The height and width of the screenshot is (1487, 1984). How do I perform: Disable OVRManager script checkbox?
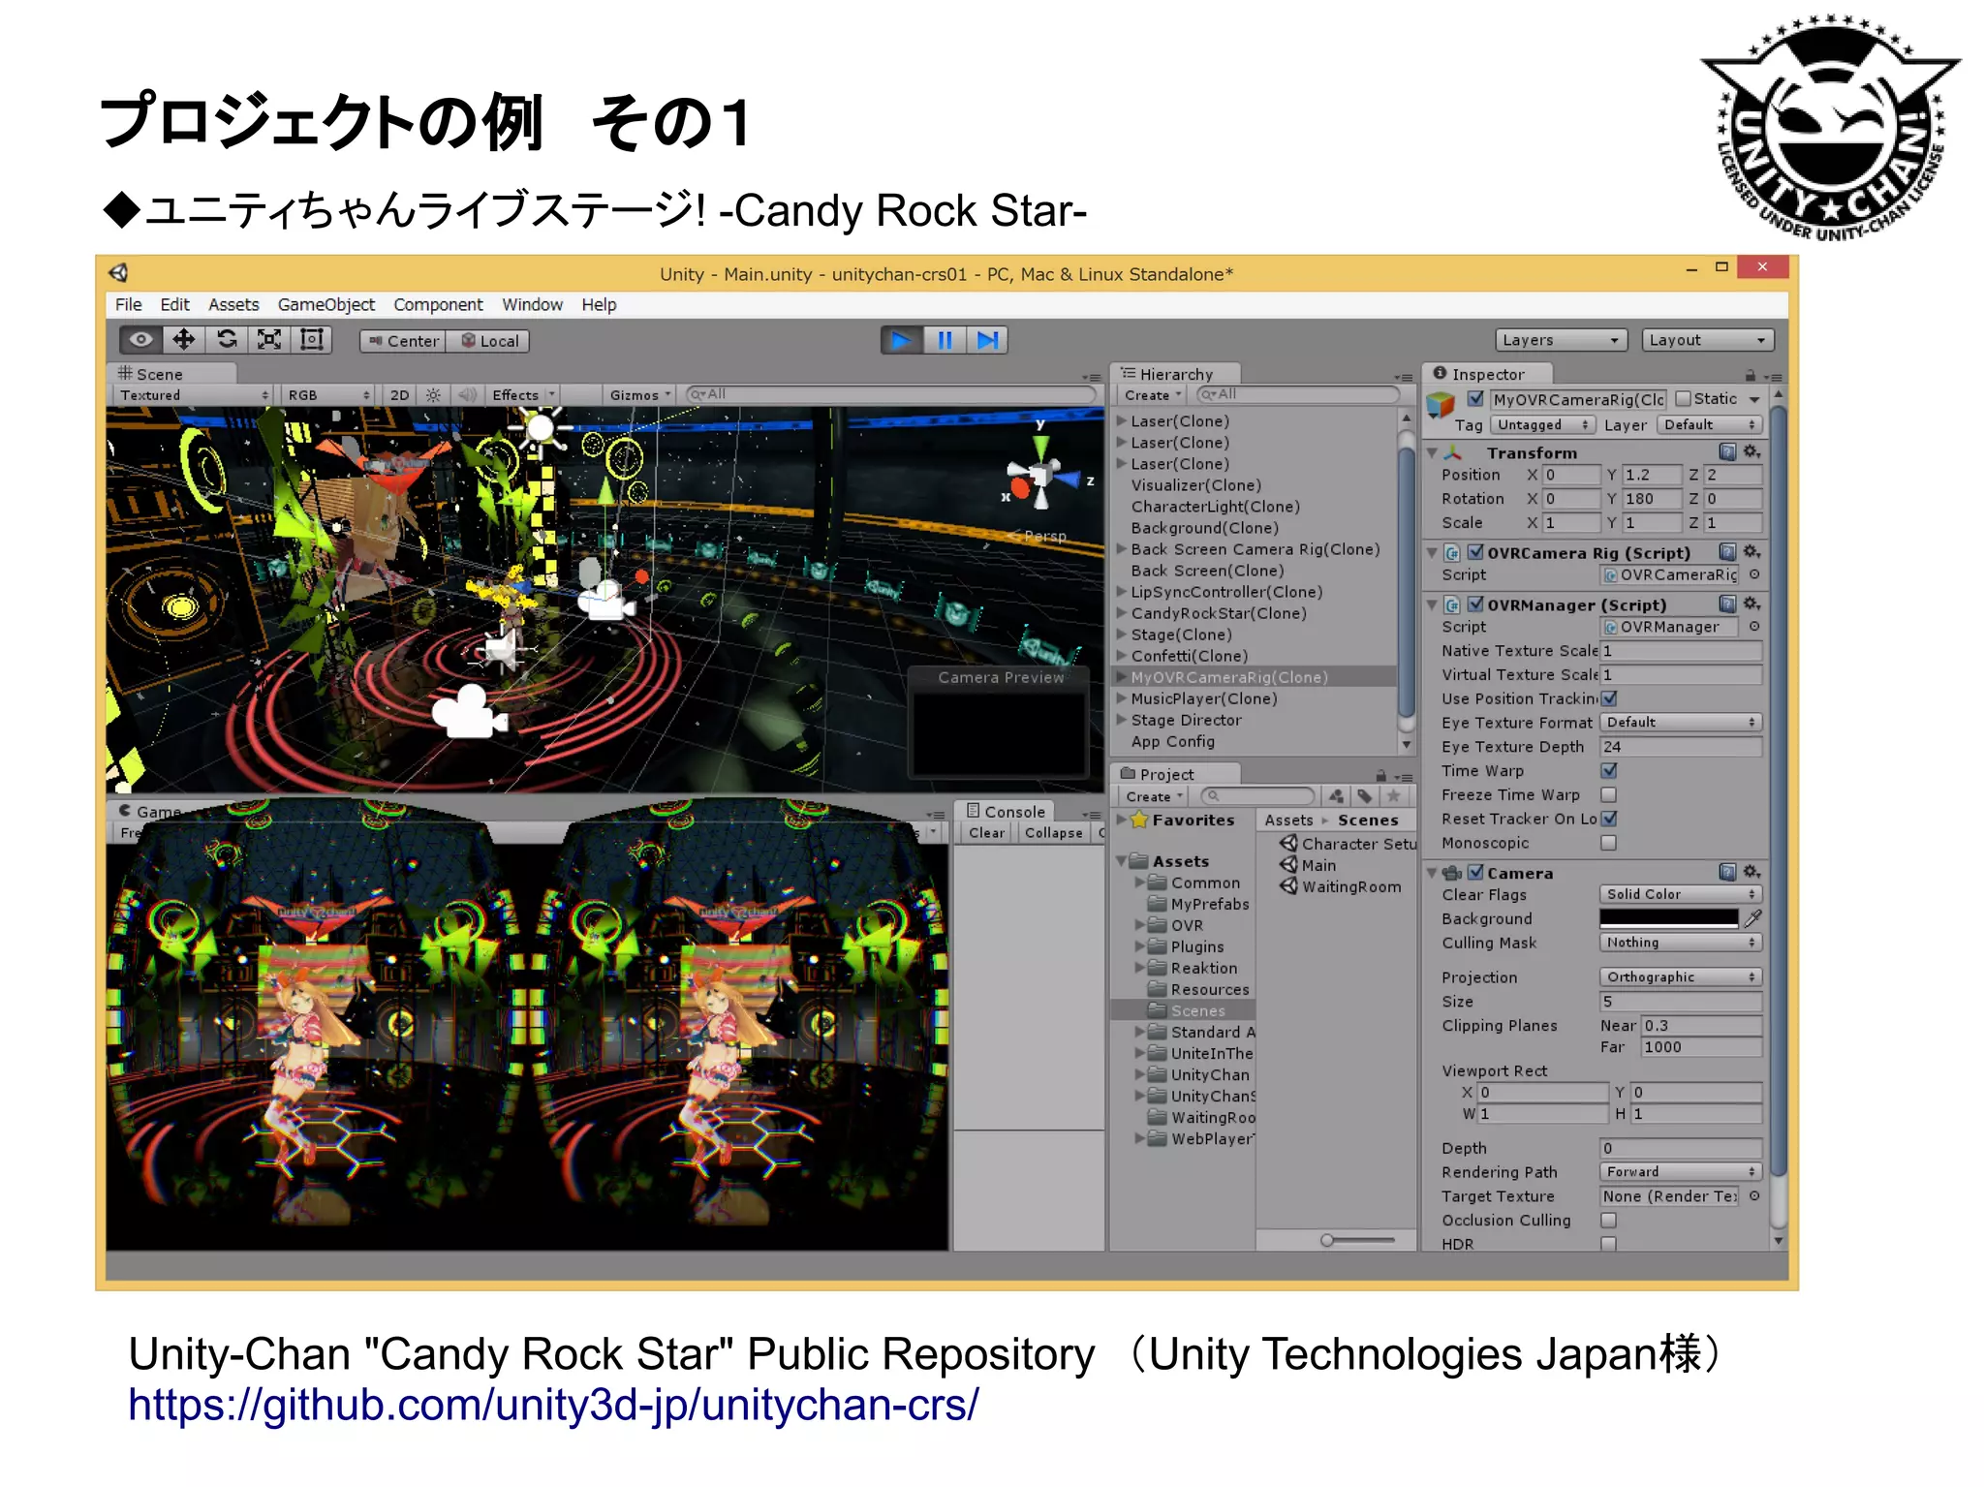(x=1475, y=604)
